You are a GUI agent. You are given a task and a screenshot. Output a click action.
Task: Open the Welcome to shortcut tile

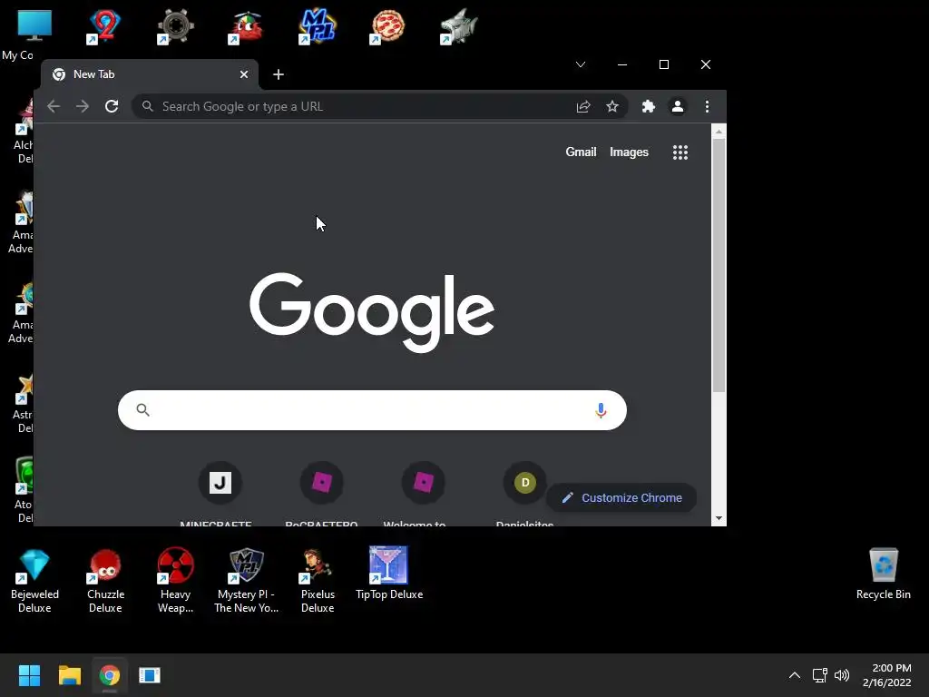tap(423, 483)
